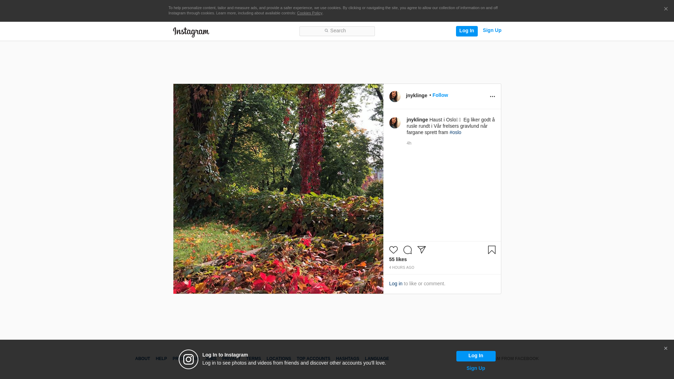Open the Cookies Policy link
The width and height of the screenshot is (674, 379).
pyautogui.click(x=309, y=13)
